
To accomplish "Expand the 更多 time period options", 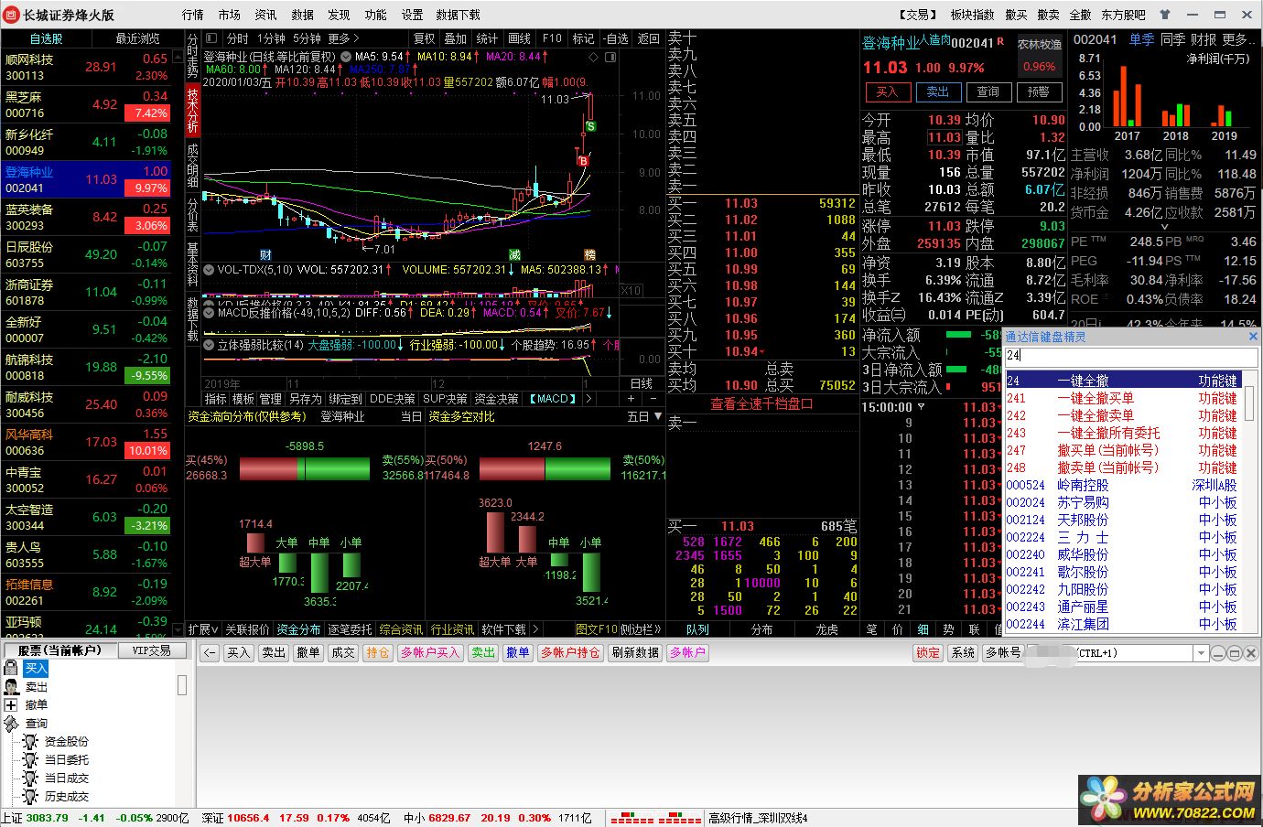I will tap(342, 38).
